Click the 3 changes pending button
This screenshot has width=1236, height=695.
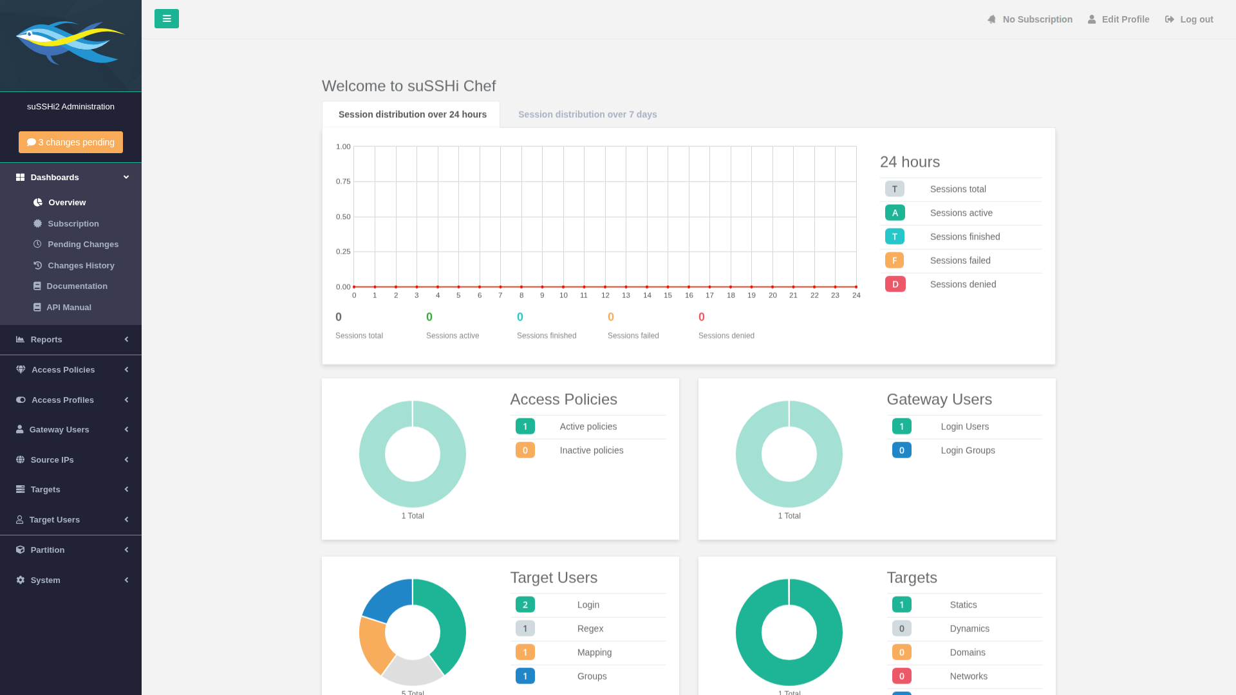(x=71, y=142)
